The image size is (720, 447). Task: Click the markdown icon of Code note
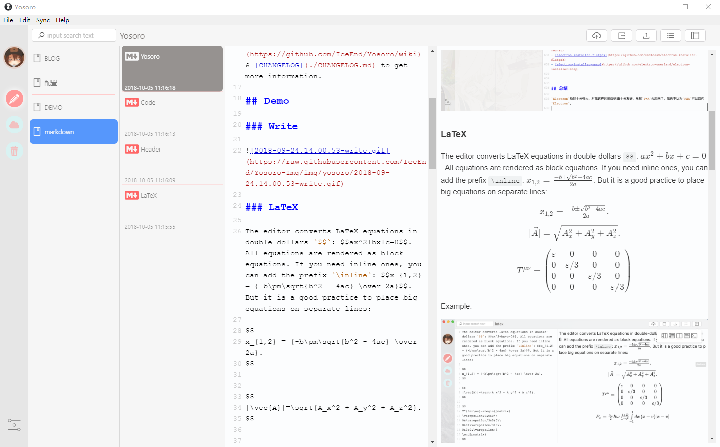pyautogui.click(x=132, y=102)
